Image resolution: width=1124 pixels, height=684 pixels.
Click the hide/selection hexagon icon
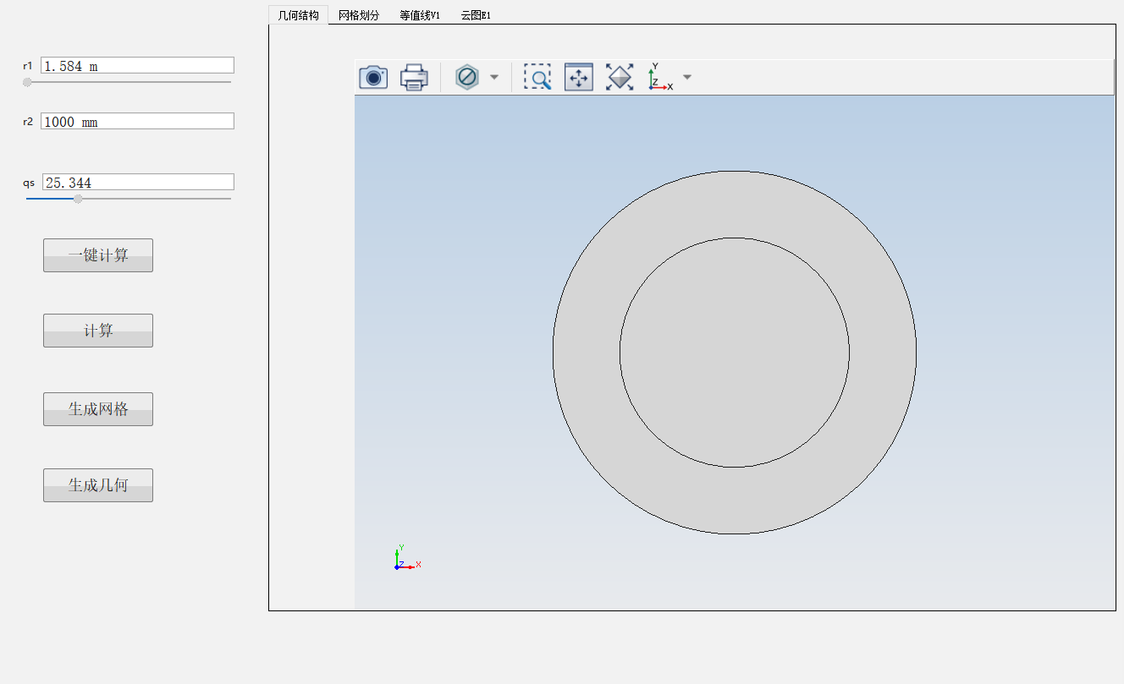tap(467, 77)
